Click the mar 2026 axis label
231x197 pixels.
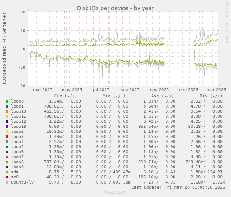coord(216,90)
